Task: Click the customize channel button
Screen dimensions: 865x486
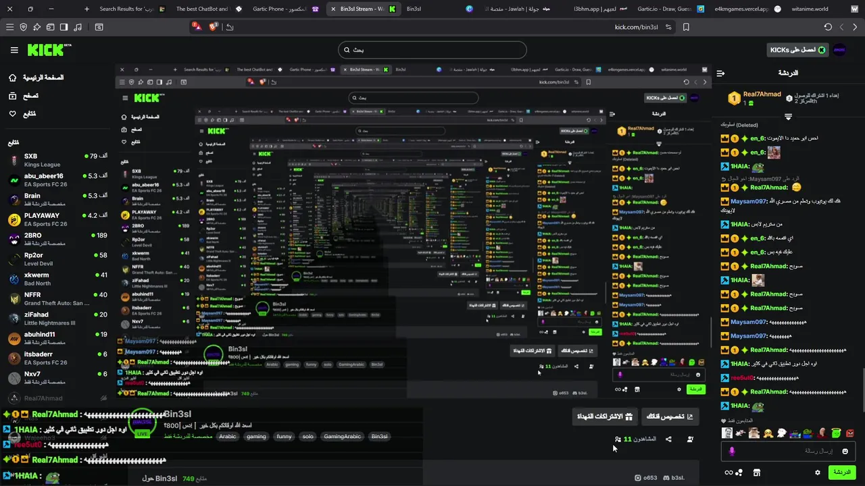Action: click(670, 416)
